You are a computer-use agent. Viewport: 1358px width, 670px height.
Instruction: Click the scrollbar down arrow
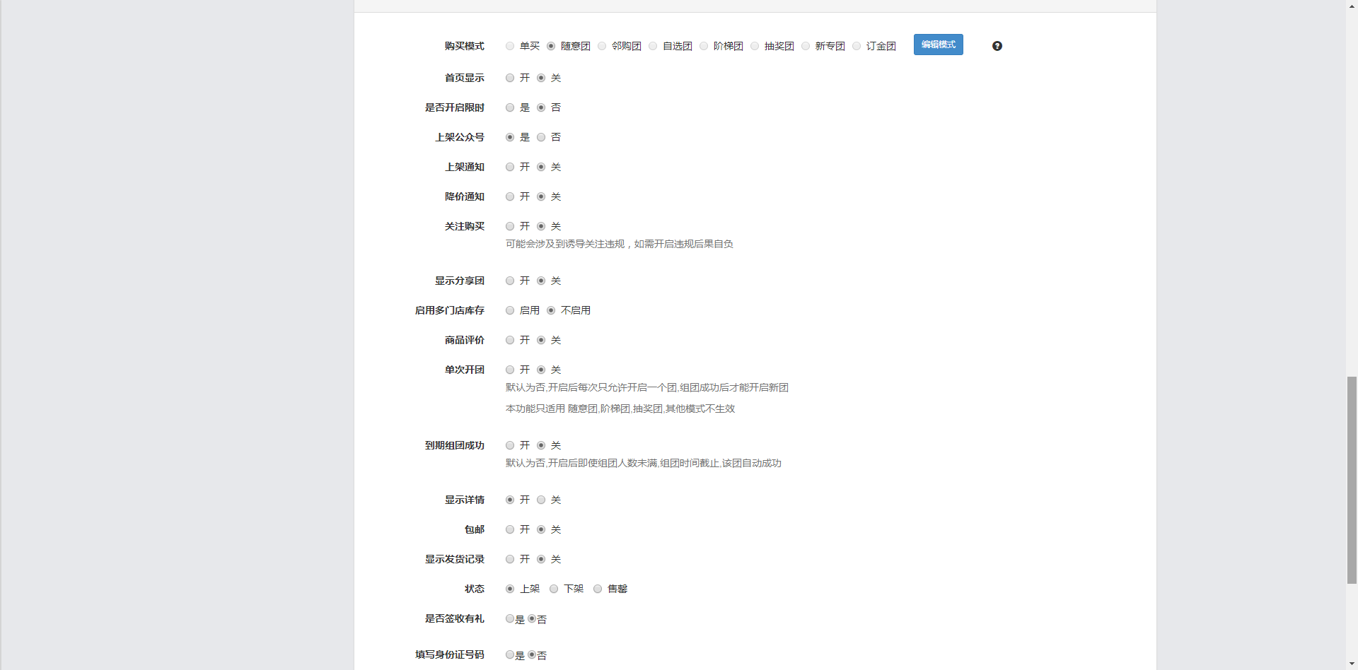coord(1352,664)
